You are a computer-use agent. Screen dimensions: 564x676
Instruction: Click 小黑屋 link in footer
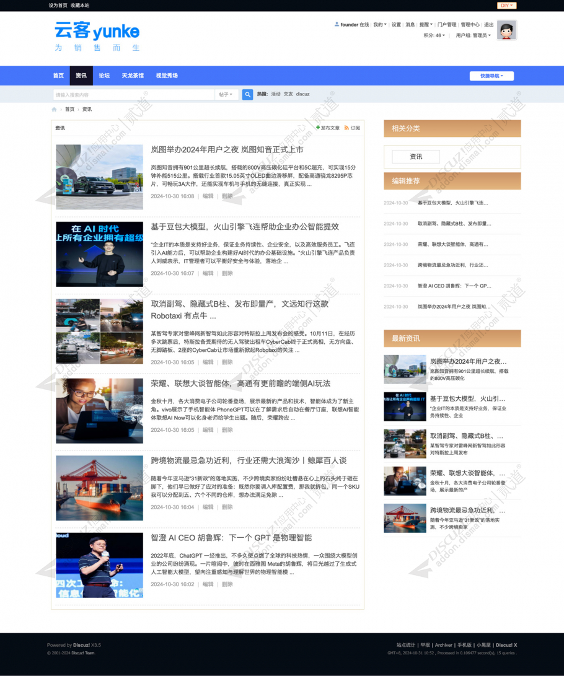coord(483,645)
